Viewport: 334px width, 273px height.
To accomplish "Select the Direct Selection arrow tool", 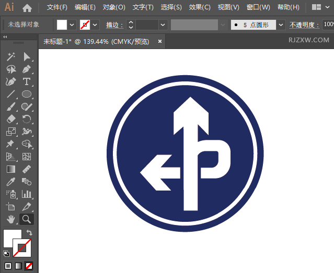I will (x=27, y=57).
